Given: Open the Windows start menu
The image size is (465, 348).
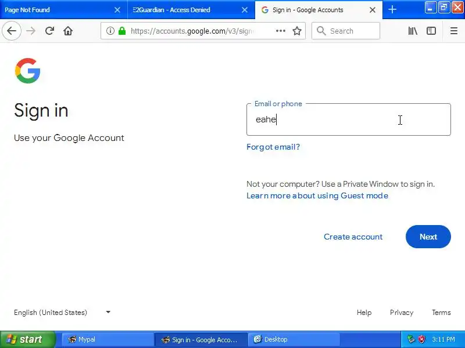Looking at the screenshot, I should click(x=27, y=339).
